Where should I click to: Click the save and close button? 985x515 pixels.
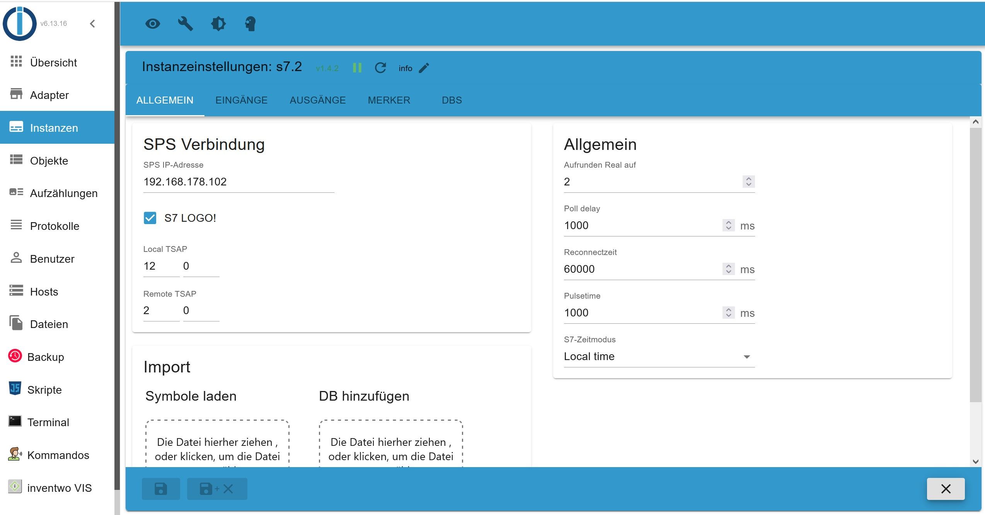[217, 489]
